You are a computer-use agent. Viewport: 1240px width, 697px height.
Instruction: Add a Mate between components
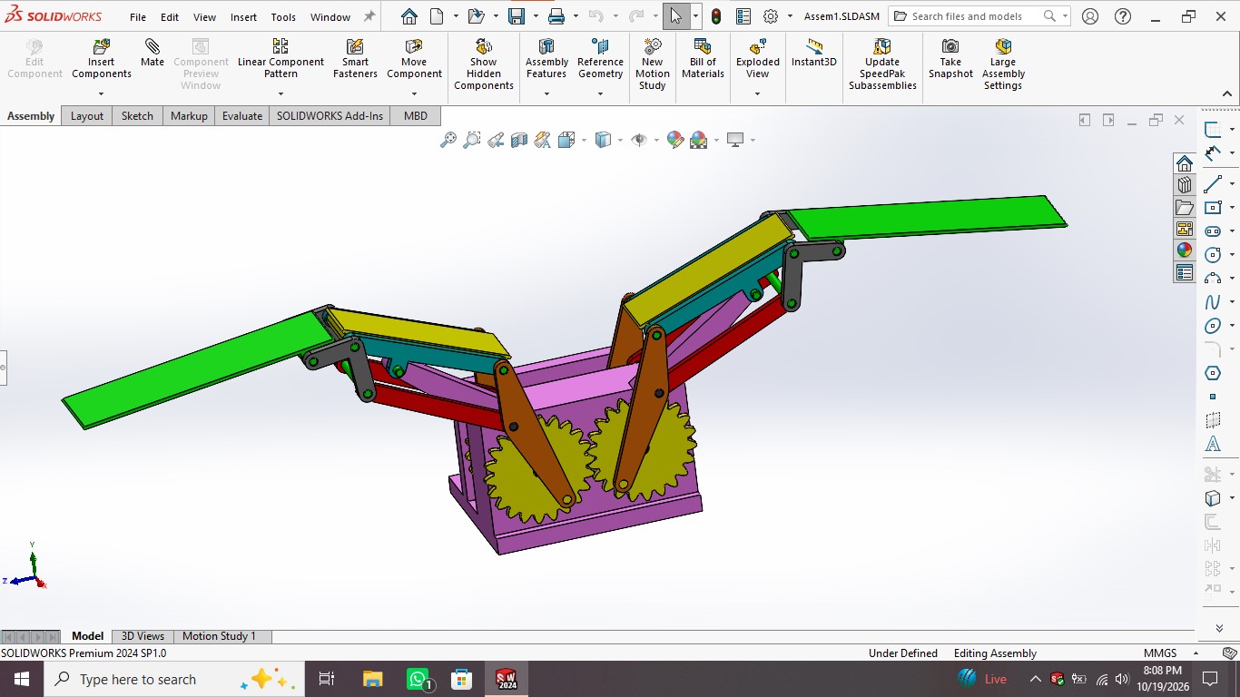pyautogui.click(x=153, y=54)
